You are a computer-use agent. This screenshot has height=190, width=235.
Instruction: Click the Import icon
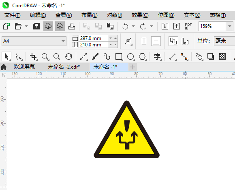pyautogui.click(x=165, y=26)
